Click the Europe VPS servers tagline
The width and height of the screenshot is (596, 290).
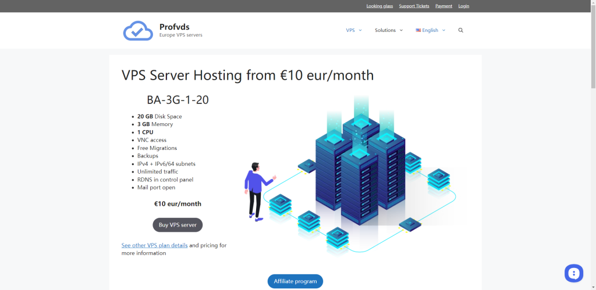[181, 35]
